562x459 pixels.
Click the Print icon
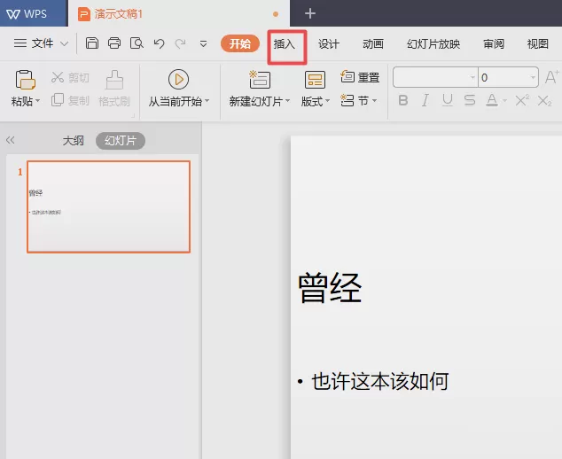tap(114, 43)
